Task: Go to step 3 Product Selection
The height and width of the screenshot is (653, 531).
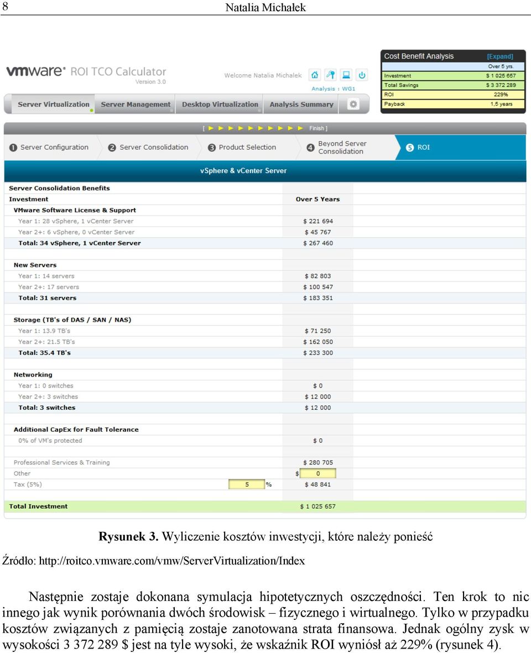Action: click(x=242, y=148)
